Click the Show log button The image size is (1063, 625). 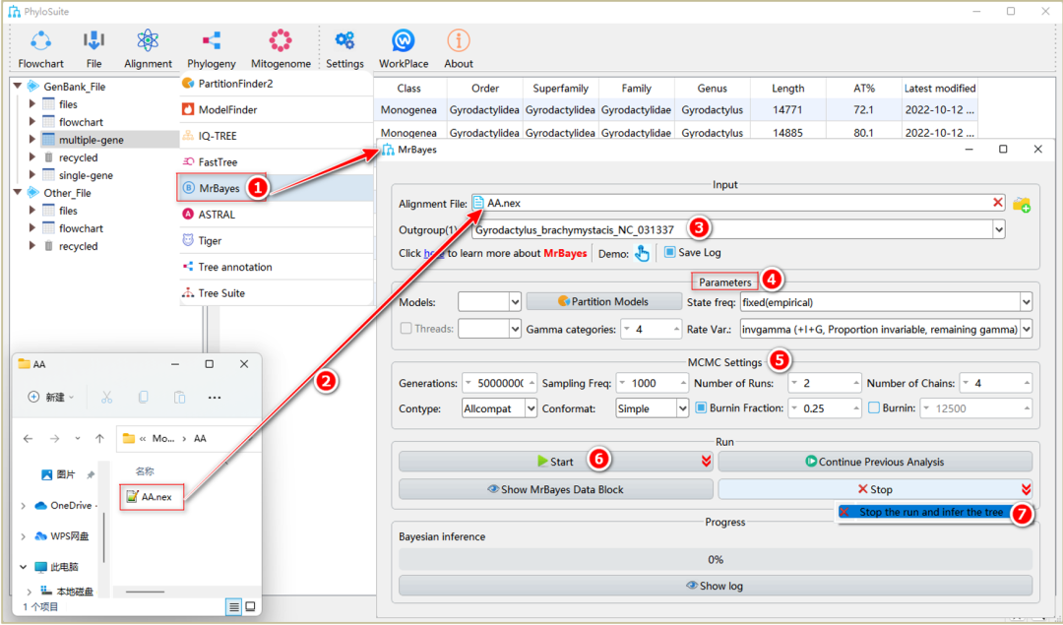coord(716,586)
